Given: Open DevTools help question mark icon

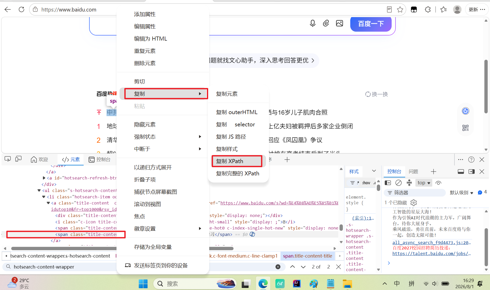Looking at the screenshot, I should [471, 160].
